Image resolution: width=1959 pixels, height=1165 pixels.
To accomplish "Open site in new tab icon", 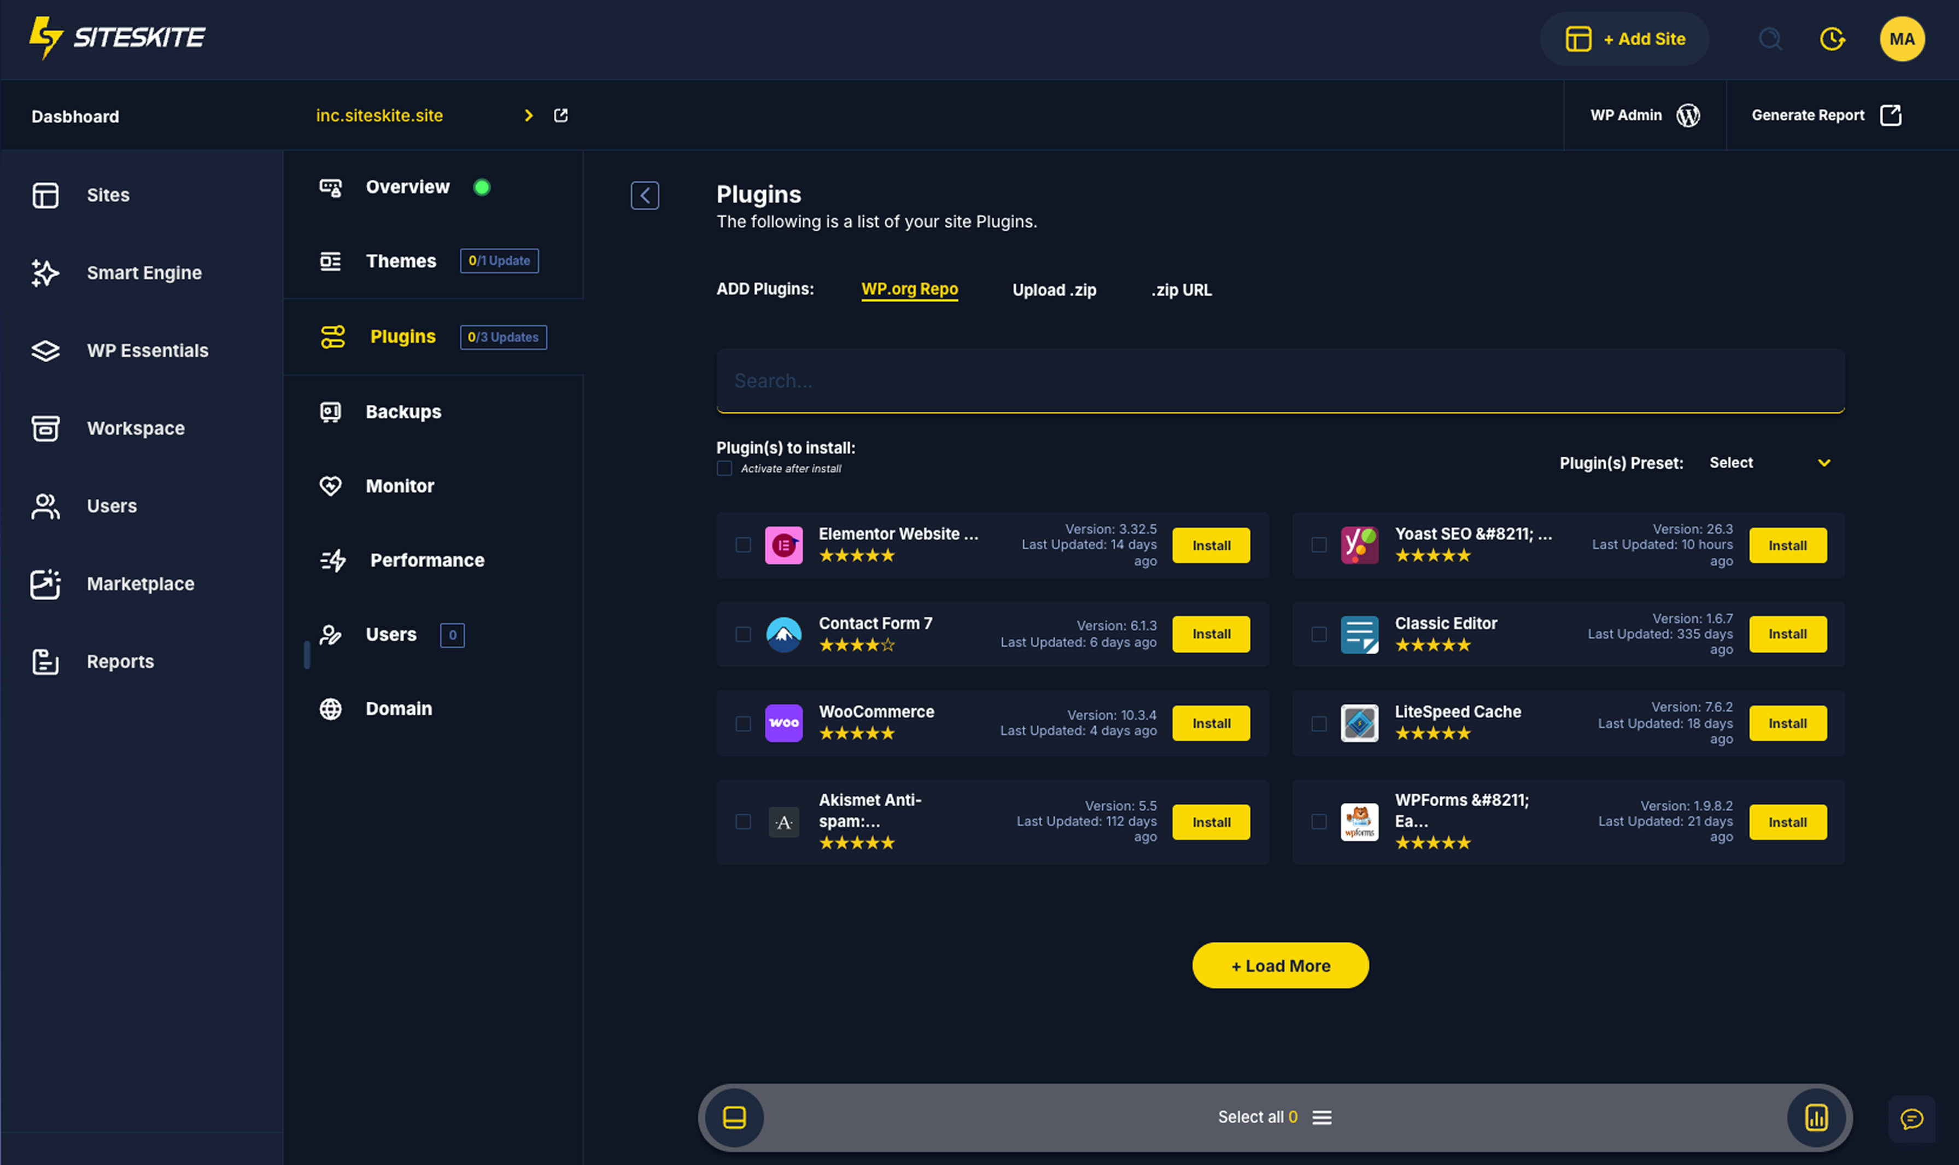I will [x=561, y=115].
